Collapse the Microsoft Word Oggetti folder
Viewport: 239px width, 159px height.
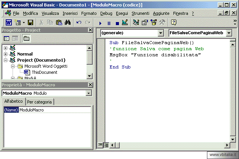[13, 66]
